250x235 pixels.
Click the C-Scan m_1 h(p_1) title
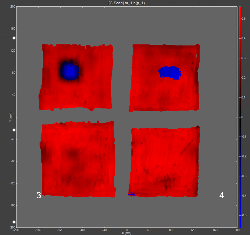pyautogui.click(x=125, y=3)
